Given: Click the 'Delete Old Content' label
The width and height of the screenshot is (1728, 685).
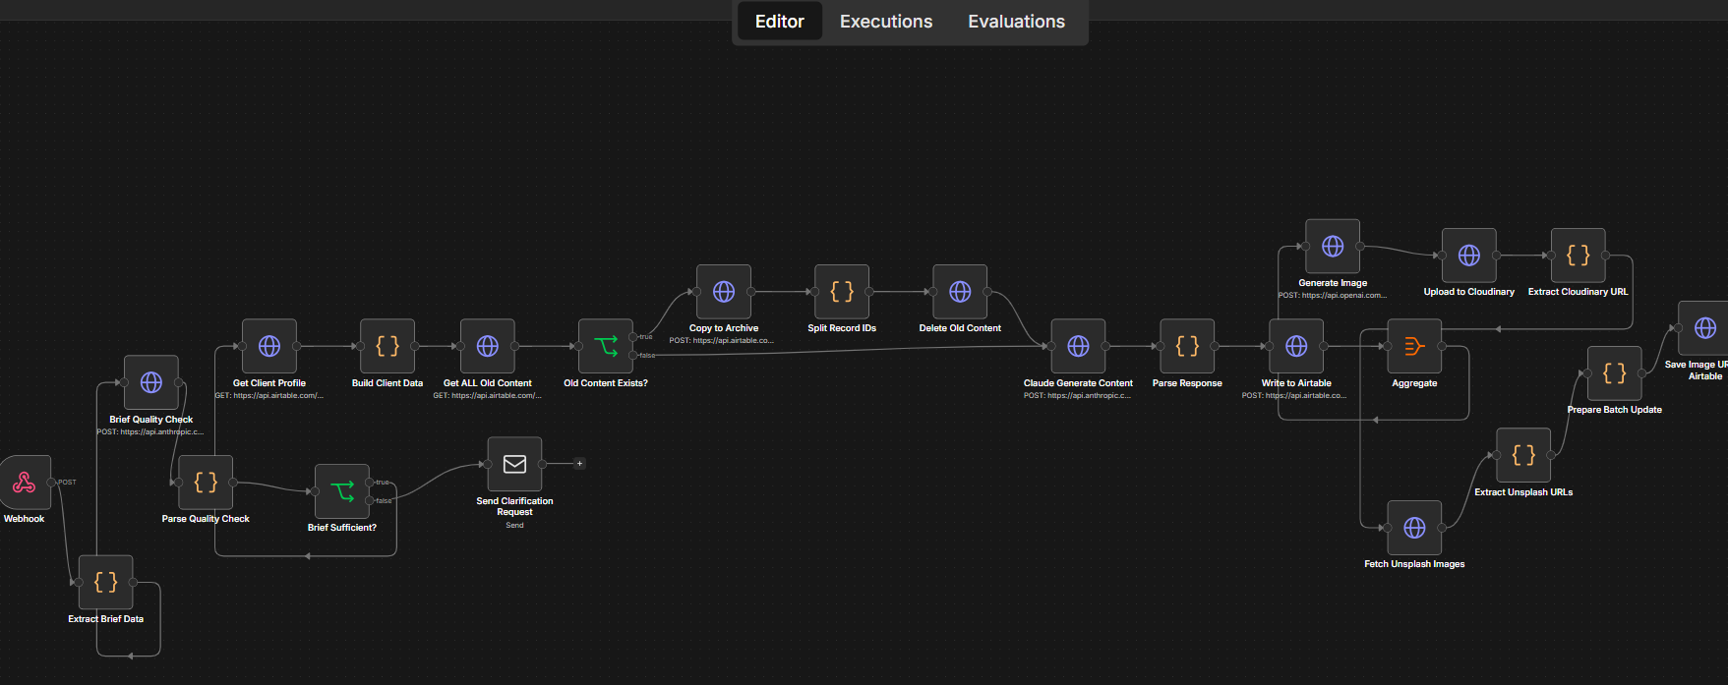Looking at the screenshot, I should pos(960,328).
